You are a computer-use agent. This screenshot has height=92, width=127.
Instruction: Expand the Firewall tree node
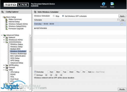click(x=4, y=68)
